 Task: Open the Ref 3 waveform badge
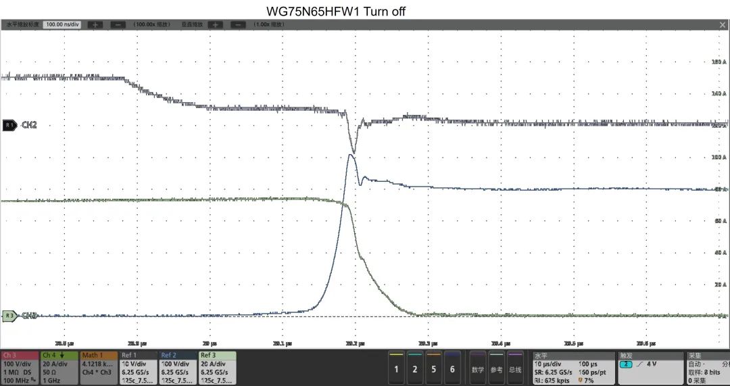pos(218,368)
